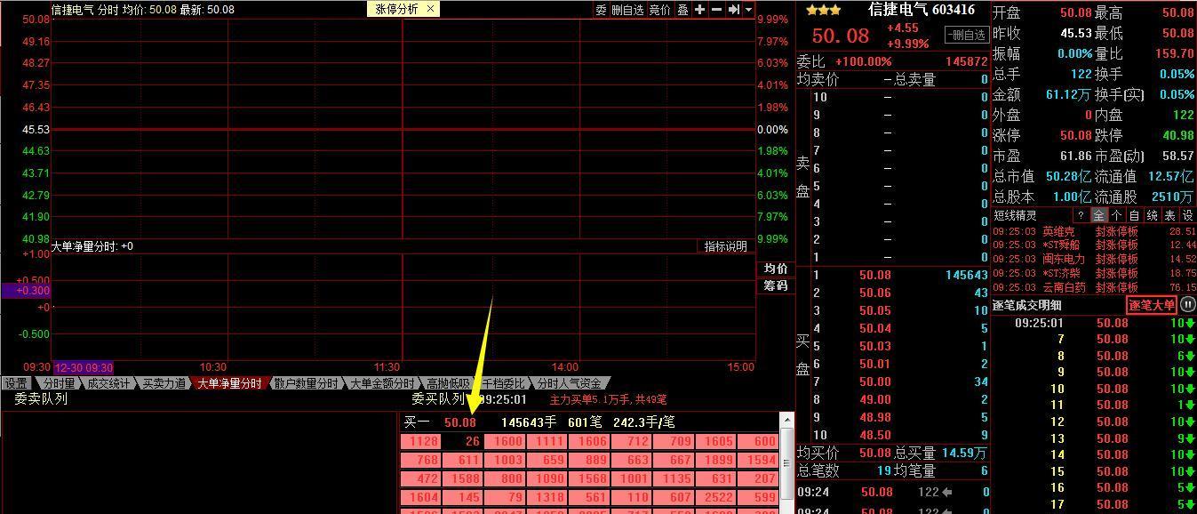Switch to 高抛低吸 tab
The width and height of the screenshot is (1197, 514).
coord(448,383)
